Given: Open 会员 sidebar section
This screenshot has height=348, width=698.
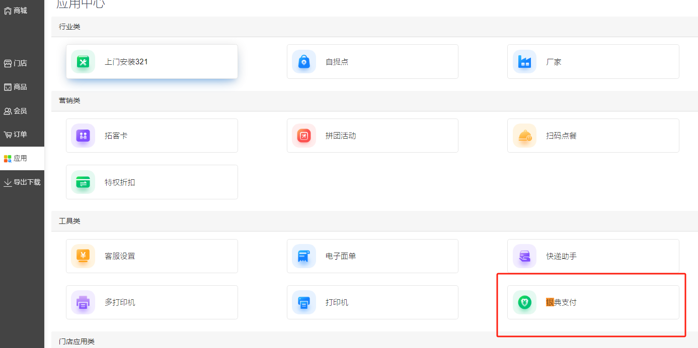Looking at the screenshot, I should click(x=16, y=111).
